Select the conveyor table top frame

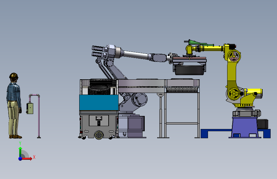[x=159, y=83]
